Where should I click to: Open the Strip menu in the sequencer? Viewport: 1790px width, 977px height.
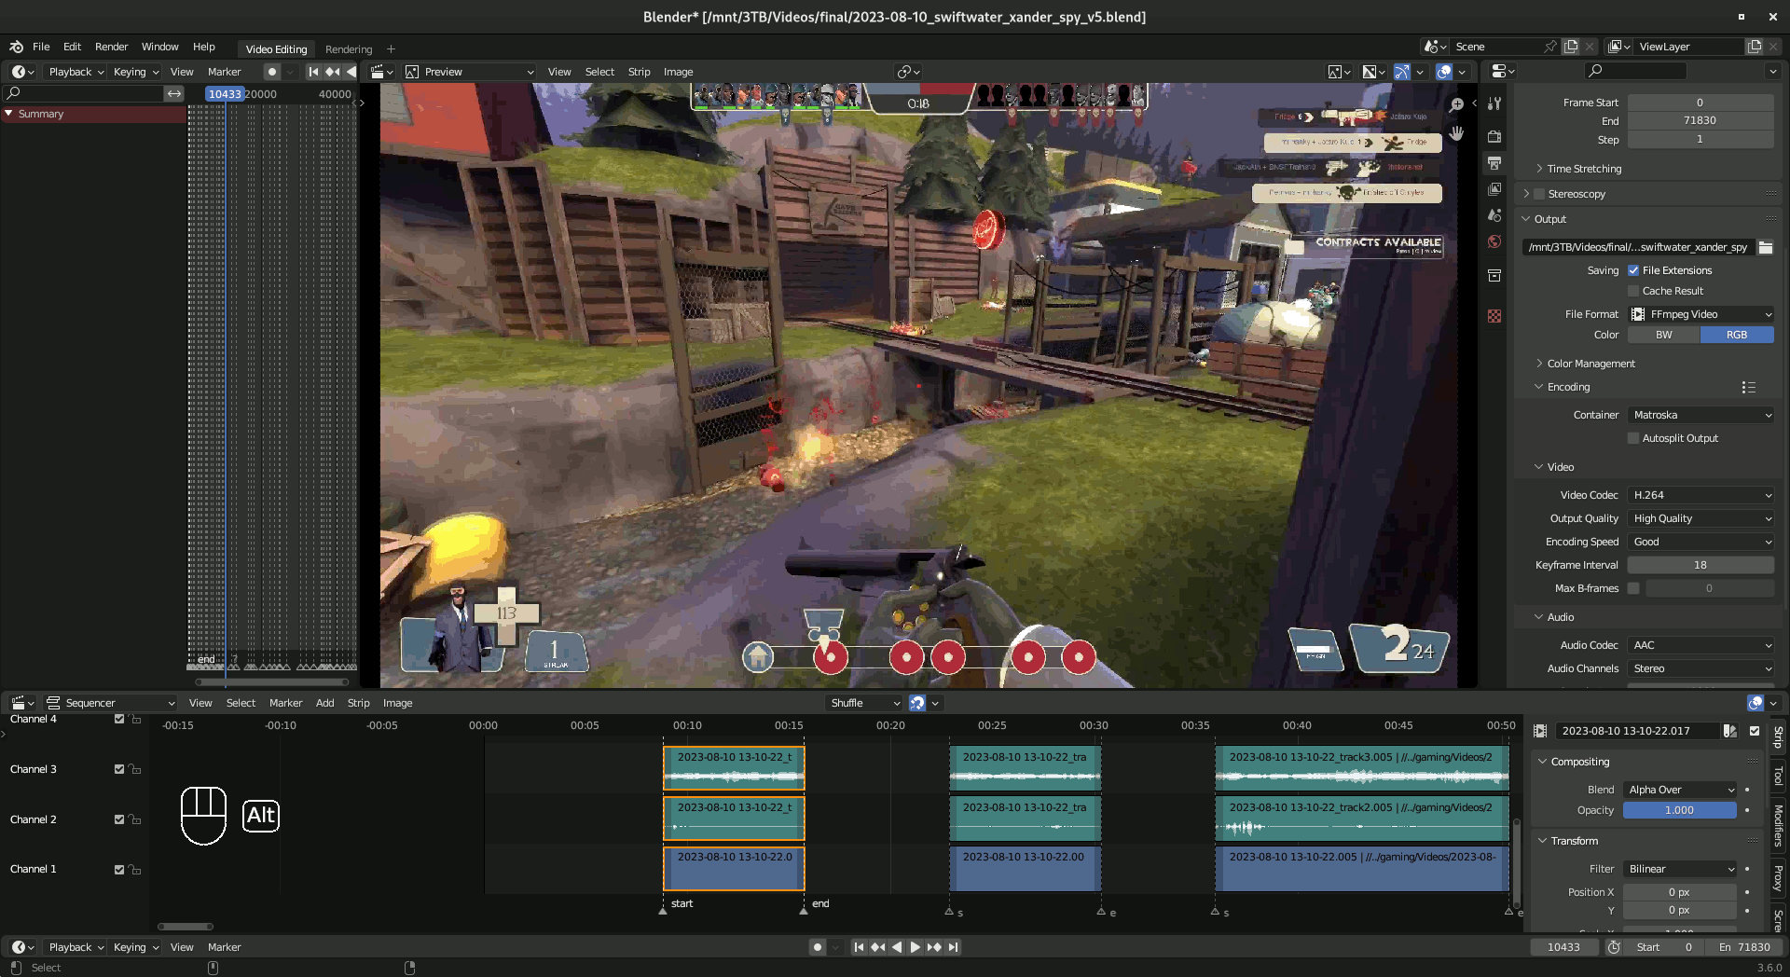tap(358, 703)
